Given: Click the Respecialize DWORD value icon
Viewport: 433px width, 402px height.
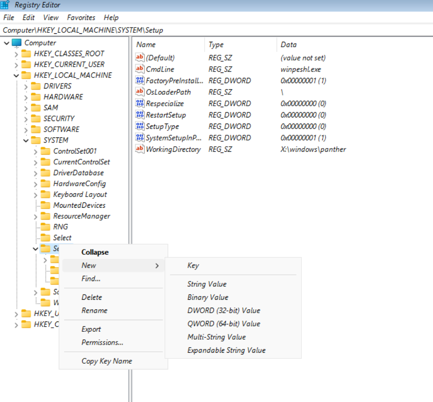Looking at the screenshot, I should point(140,104).
